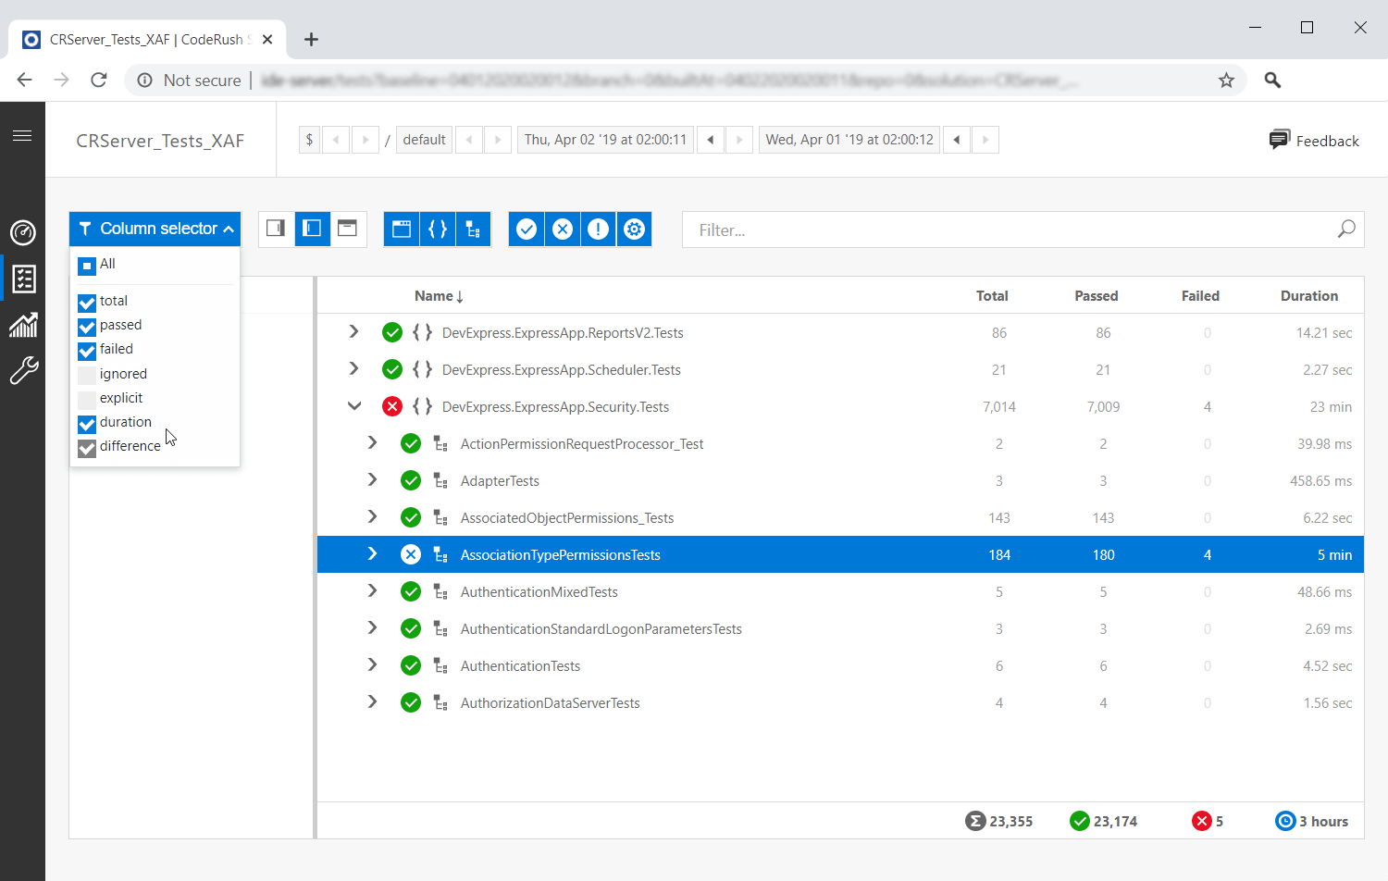The image size is (1388, 881).
Task: Open the Dashboard speedometer view in sidebar
Action: tap(23, 233)
